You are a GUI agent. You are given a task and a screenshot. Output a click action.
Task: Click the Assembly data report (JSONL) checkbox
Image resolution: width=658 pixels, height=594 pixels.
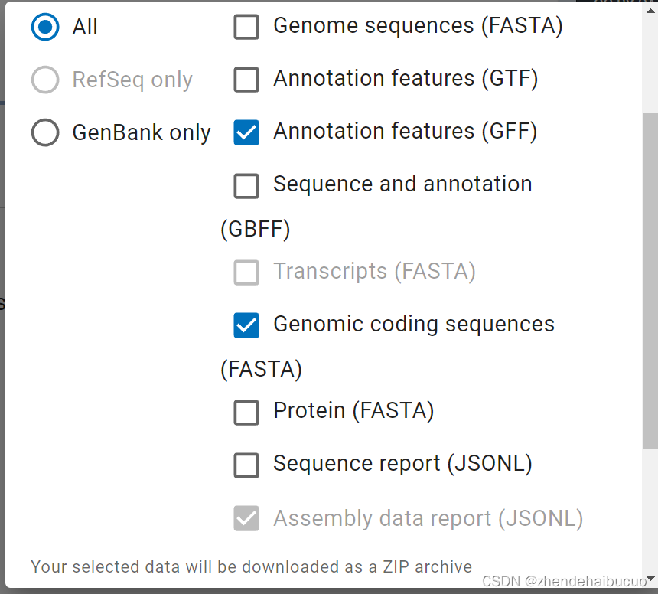(x=246, y=518)
